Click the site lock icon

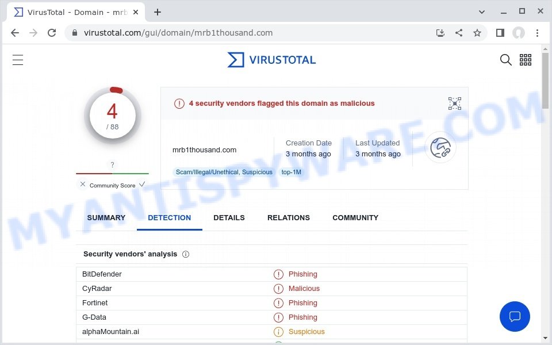point(74,33)
